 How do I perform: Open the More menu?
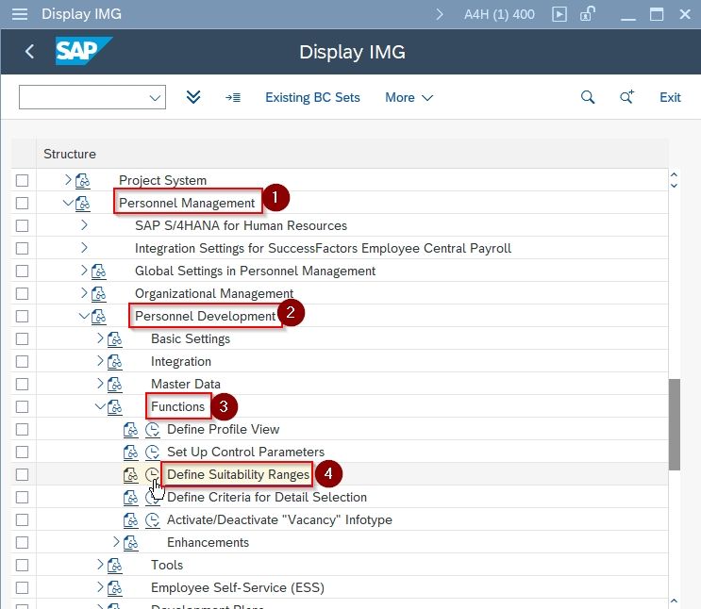tap(409, 97)
